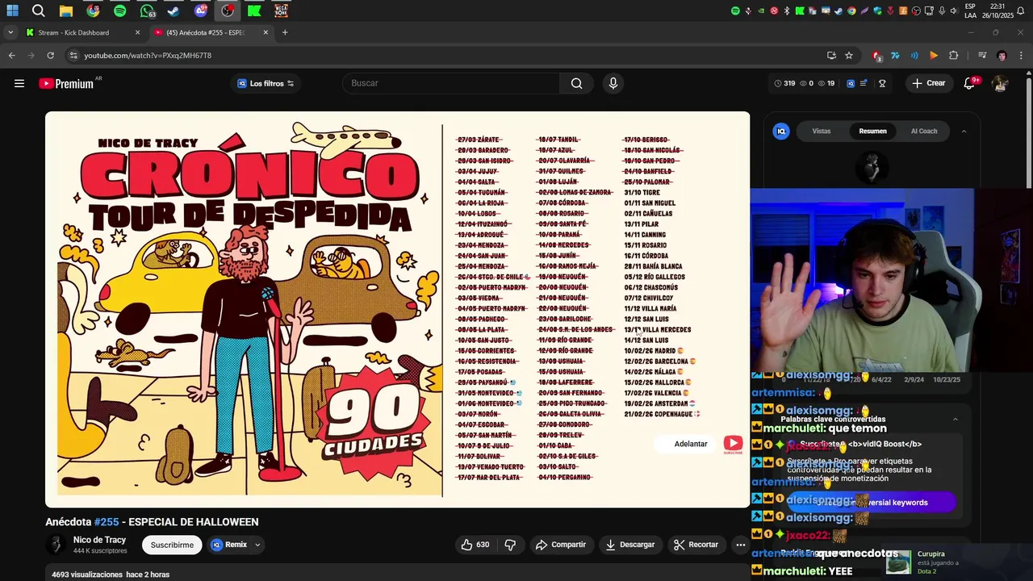Open the AI Coach tab
Viewport: 1033px width, 581px height.
click(x=924, y=131)
